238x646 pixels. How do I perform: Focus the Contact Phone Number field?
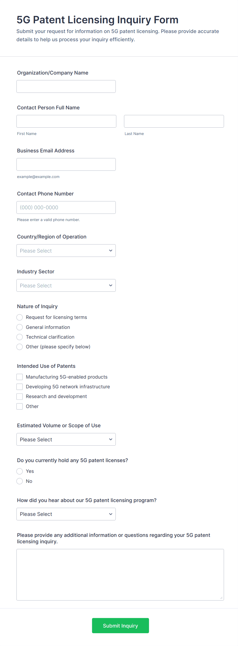click(x=66, y=207)
